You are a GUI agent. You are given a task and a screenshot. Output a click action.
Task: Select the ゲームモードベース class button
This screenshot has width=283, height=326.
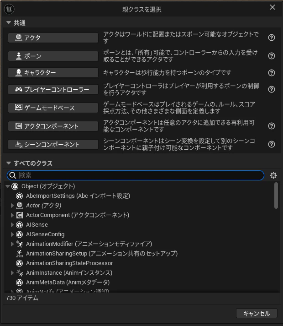(x=53, y=108)
